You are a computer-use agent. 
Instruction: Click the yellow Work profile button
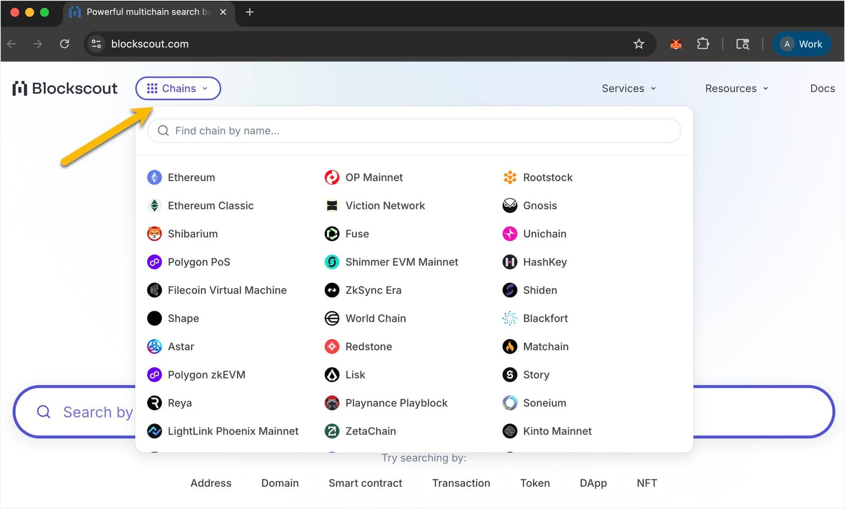coord(802,44)
